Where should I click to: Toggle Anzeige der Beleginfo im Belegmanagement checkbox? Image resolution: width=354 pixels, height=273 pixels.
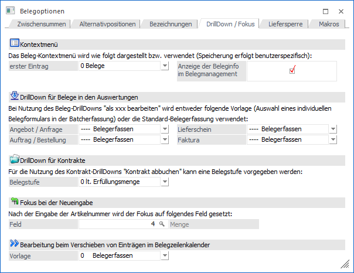[292, 71]
